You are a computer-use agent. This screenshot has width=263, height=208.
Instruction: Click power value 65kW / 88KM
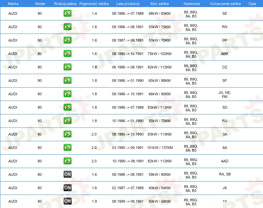[x=159, y=81]
